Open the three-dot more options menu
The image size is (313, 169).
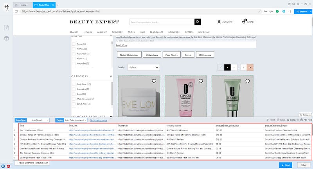coord(290,12)
